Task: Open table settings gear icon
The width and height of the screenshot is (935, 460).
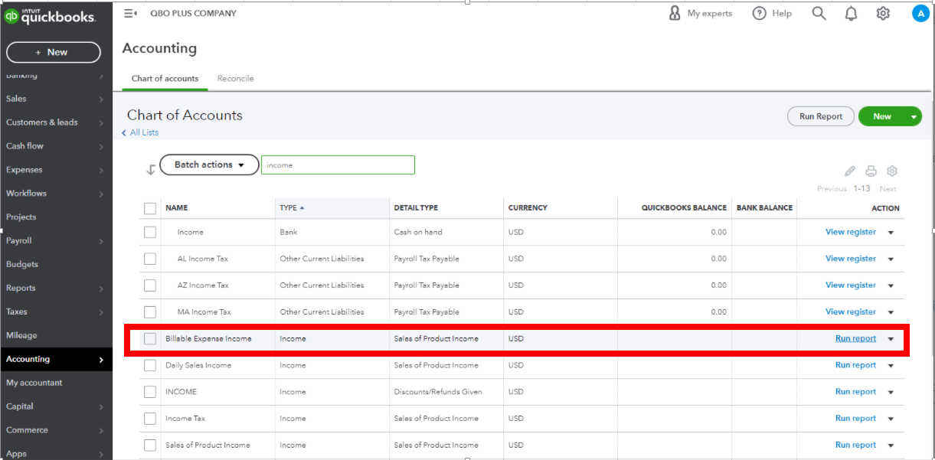Action: tap(891, 171)
